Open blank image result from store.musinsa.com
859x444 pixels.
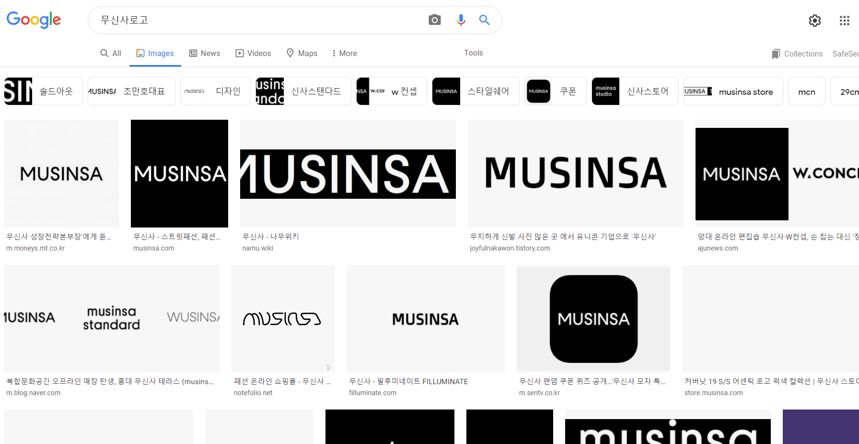tap(770, 319)
